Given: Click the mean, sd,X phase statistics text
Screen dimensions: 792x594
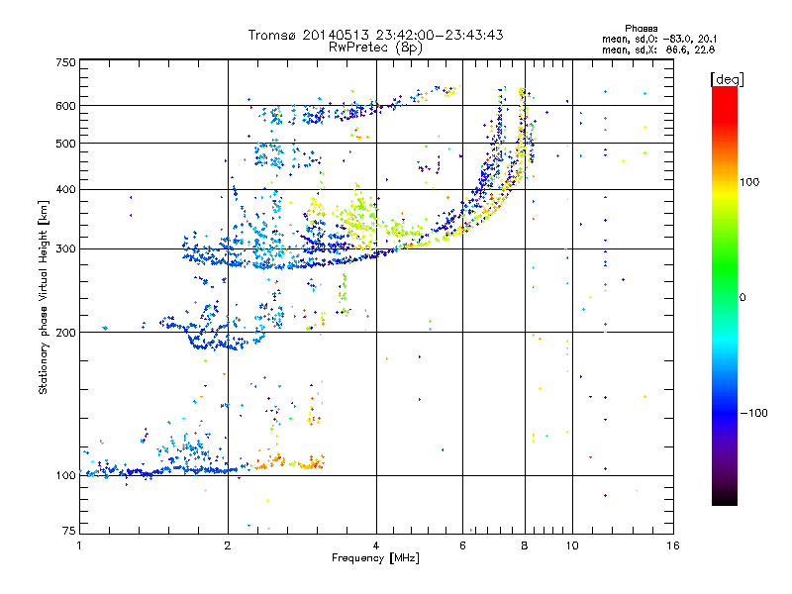Looking at the screenshot, I should [x=657, y=49].
